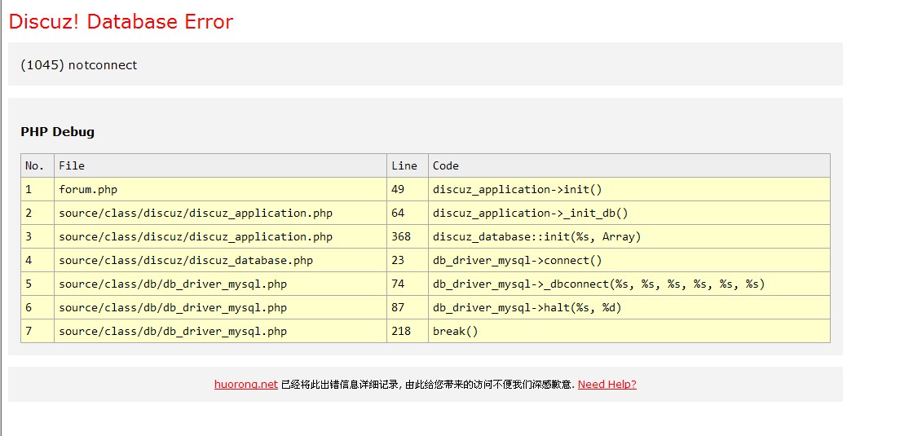Click the discuz_database.php file cell
The width and height of the screenshot is (900, 436).
(220, 261)
